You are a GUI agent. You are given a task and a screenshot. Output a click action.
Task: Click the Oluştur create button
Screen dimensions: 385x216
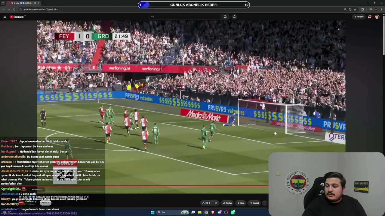(x=359, y=17)
